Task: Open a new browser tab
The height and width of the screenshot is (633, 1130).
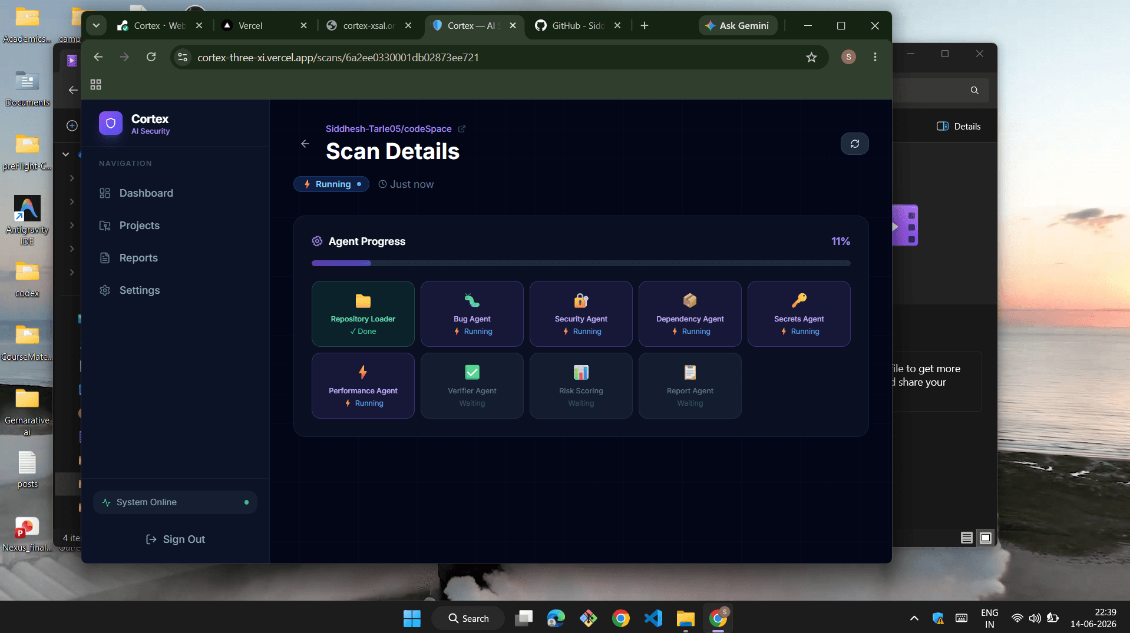Action: [x=645, y=25]
